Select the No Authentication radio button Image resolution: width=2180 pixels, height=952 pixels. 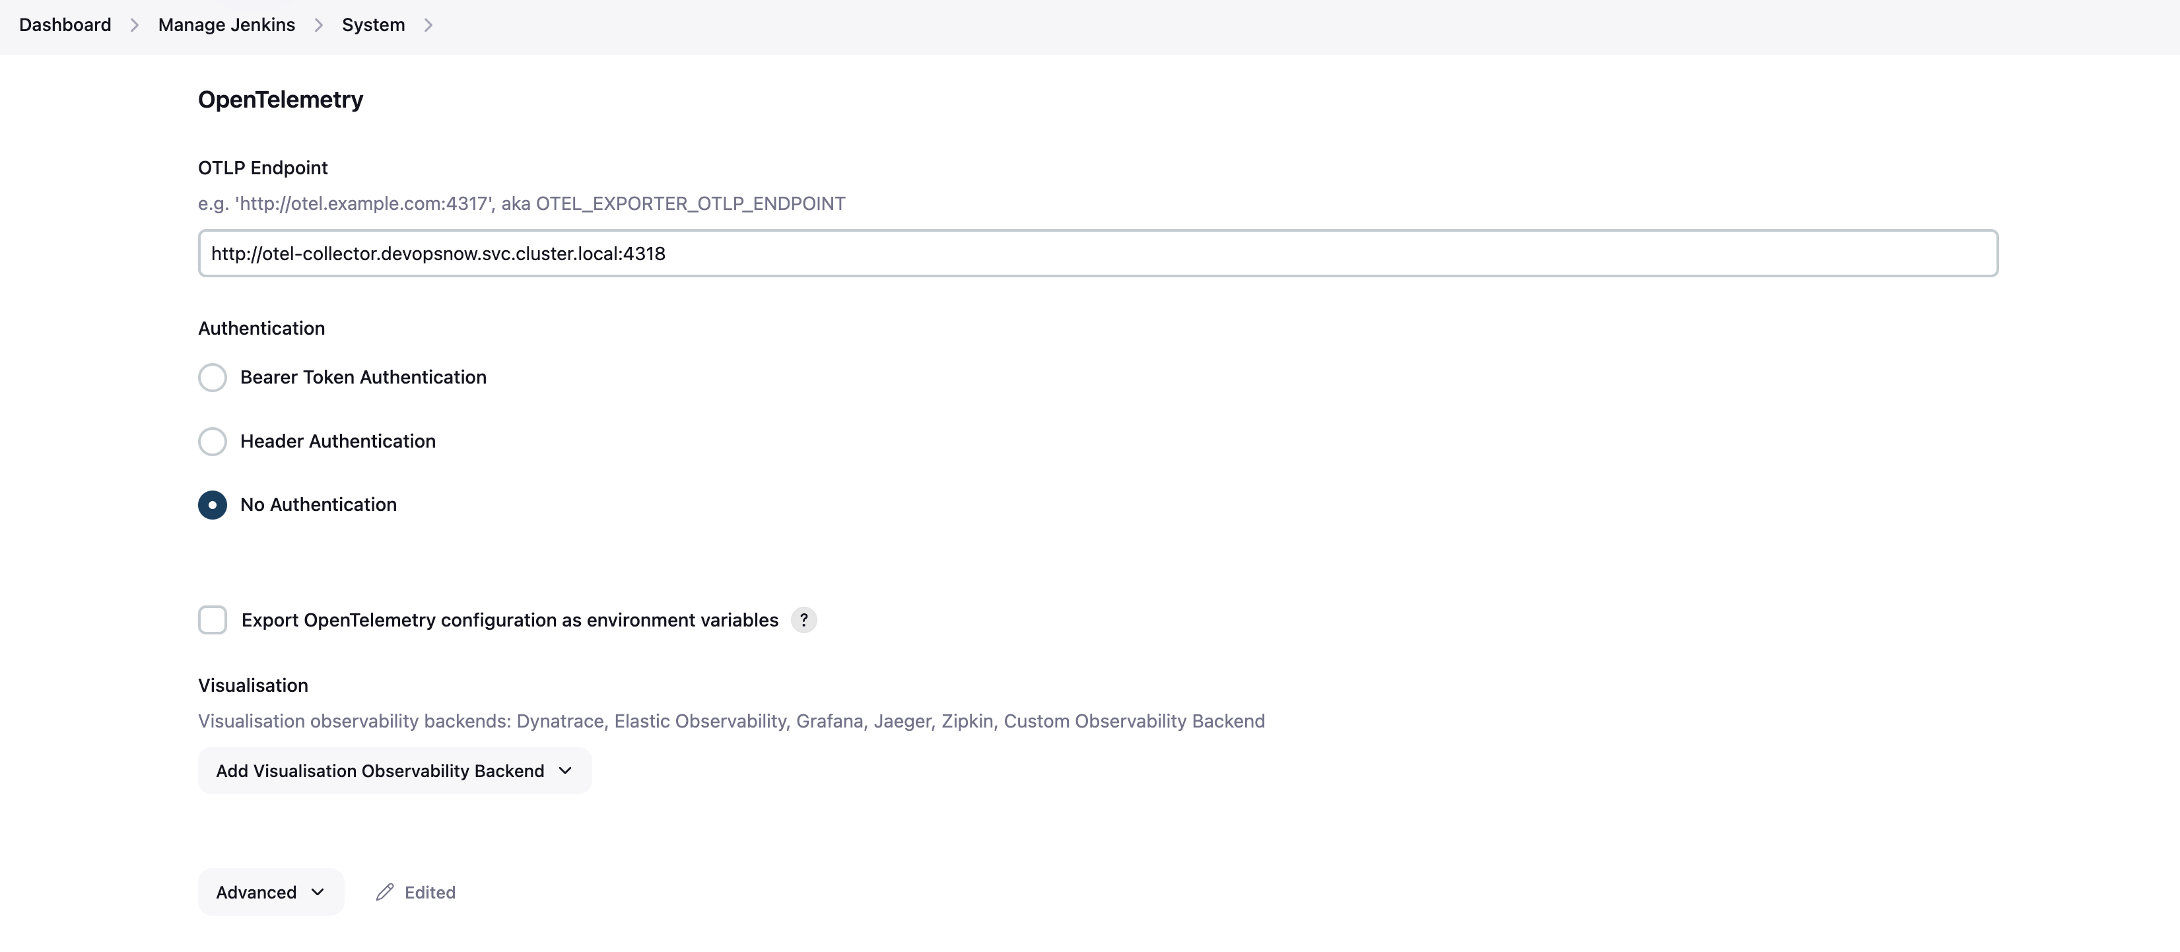(213, 504)
